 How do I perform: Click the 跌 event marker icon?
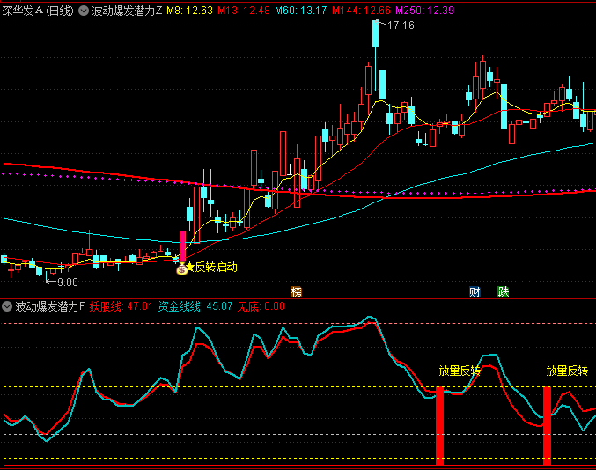tap(504, 292)
